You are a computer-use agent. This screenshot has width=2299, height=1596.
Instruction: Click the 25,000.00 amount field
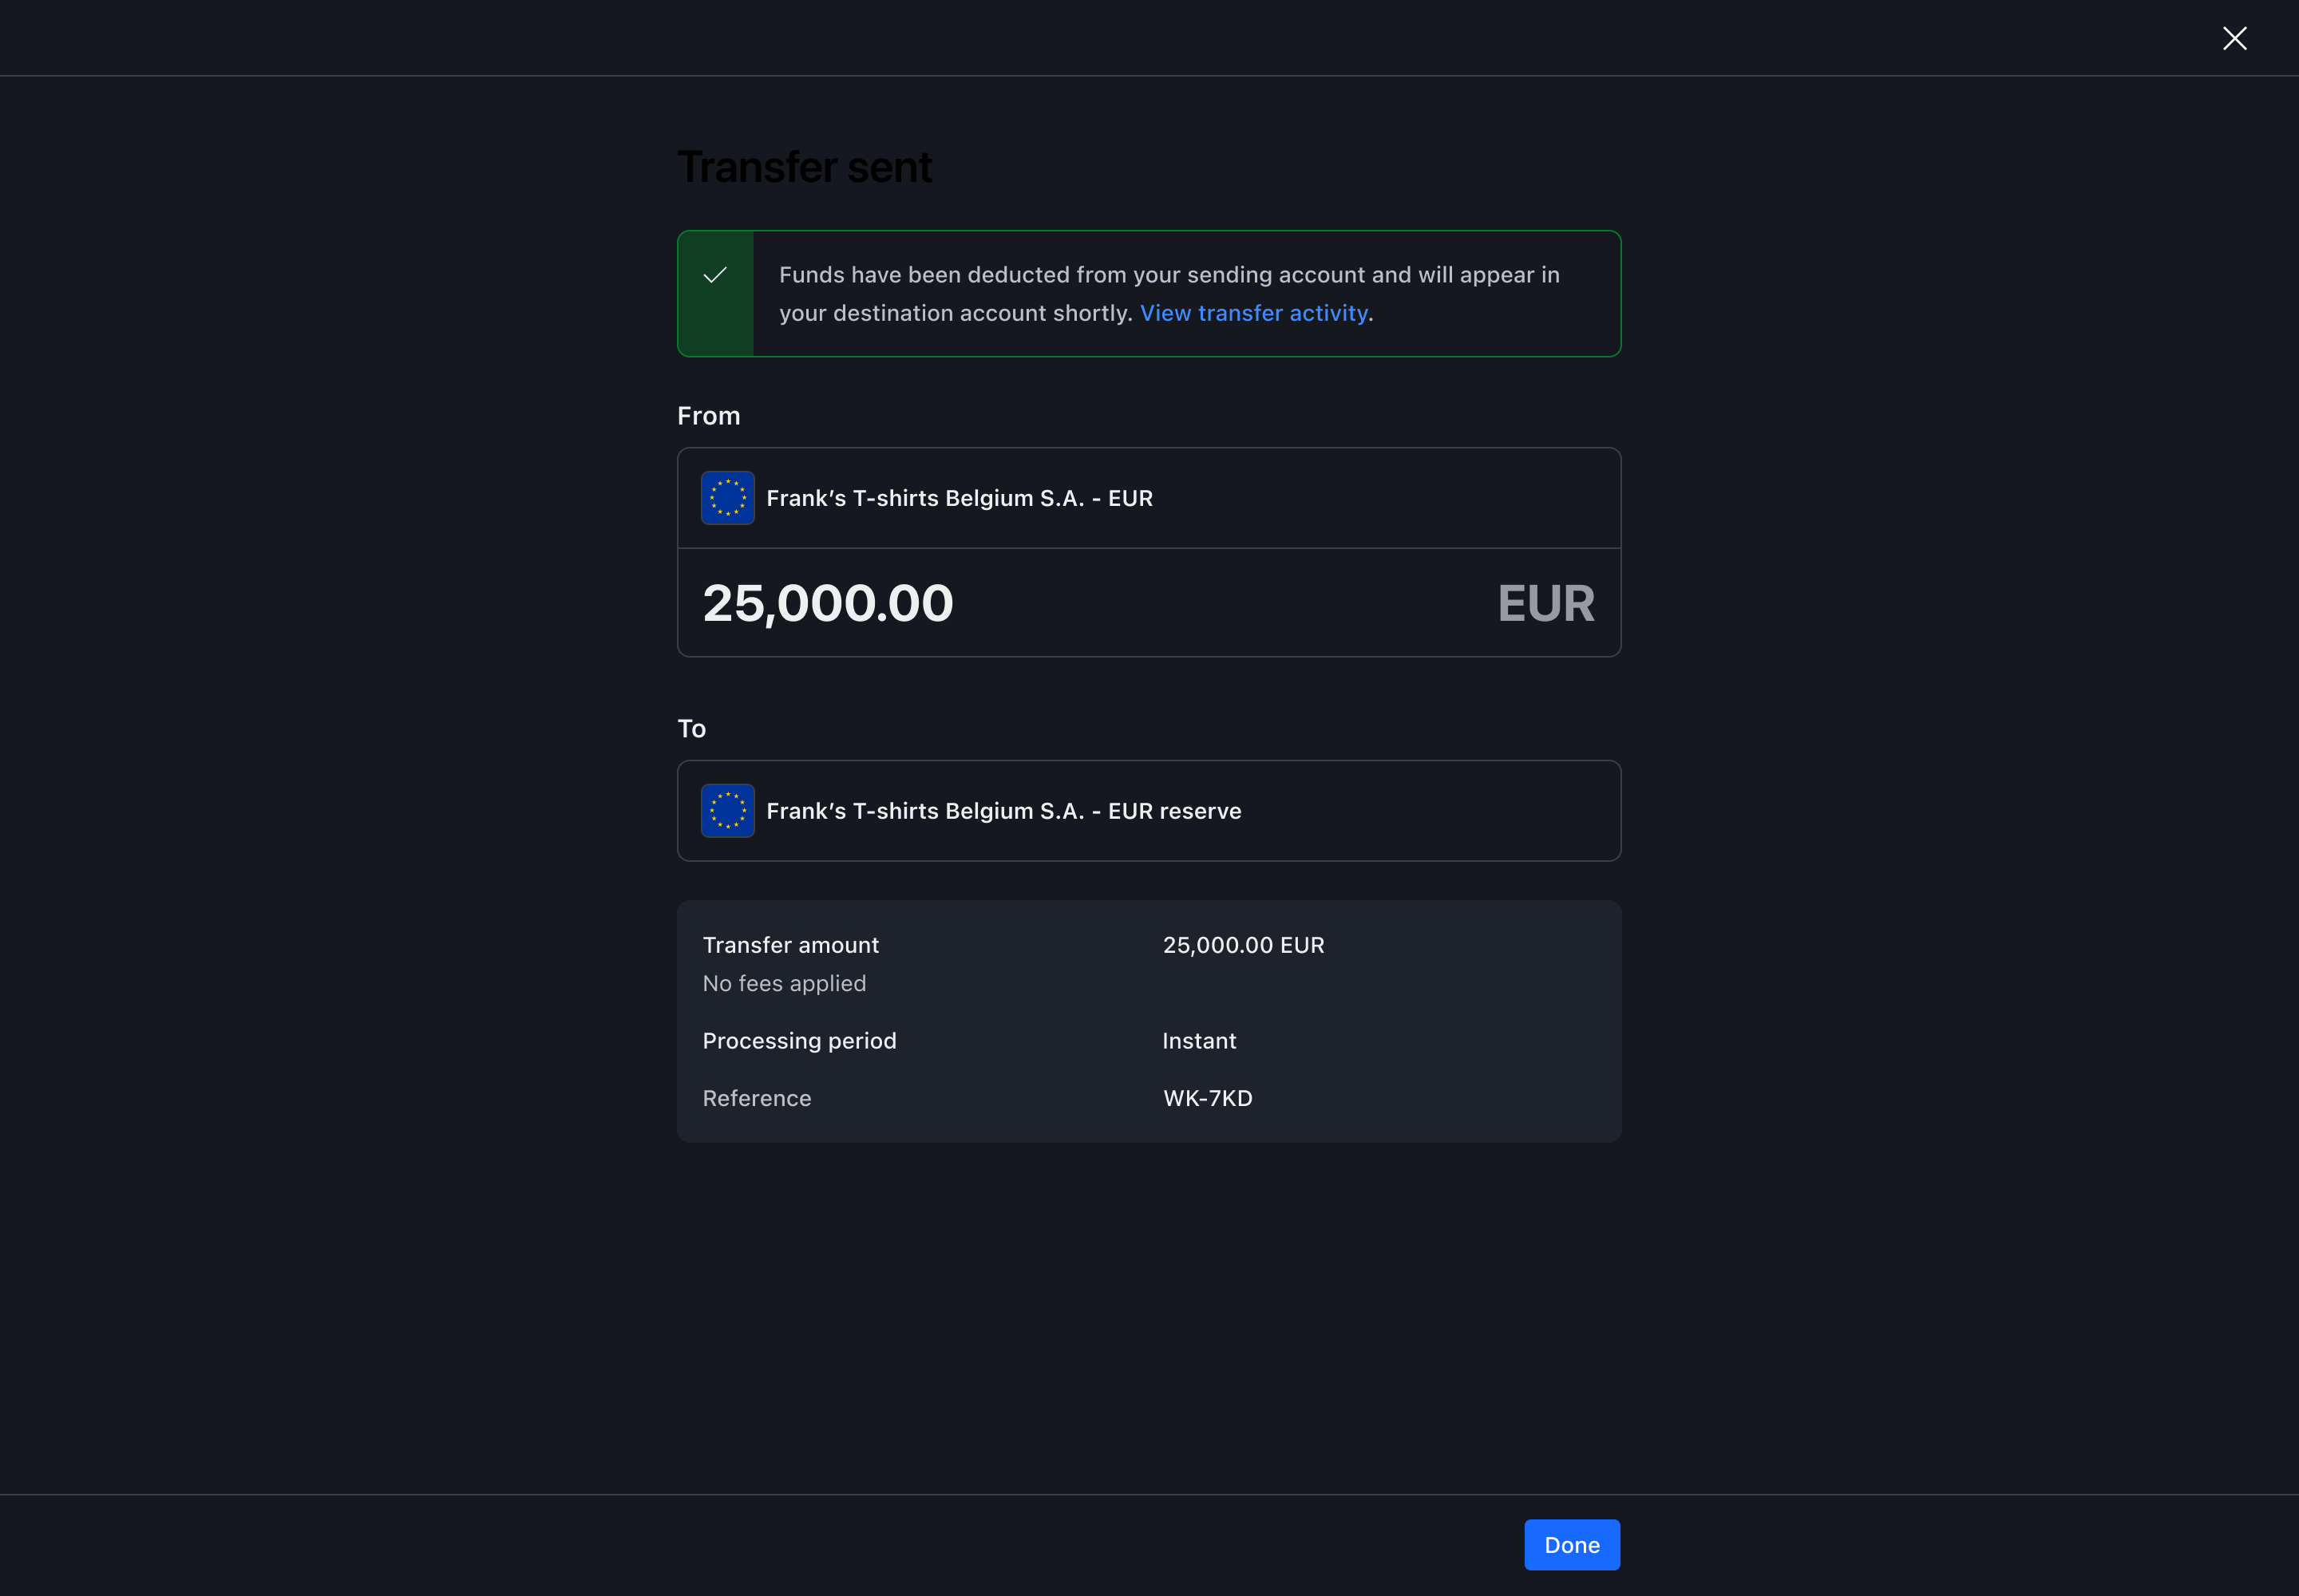click(x=1149, y=603)
